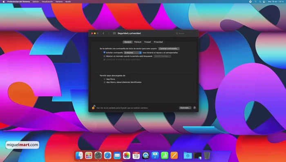Click the Cambiar contraseña button
The image size is (286, 162).
pos(169,49)
